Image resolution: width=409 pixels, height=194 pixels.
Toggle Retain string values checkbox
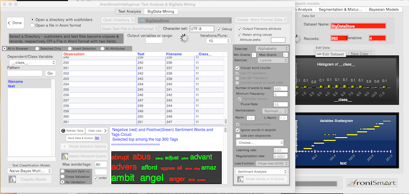(x=239, y=34)
